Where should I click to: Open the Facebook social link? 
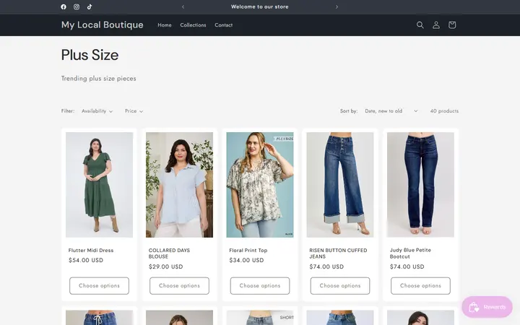coord(64,6)
